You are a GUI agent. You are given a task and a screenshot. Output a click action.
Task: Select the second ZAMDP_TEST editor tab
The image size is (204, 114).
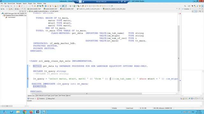tap(51, 9)
